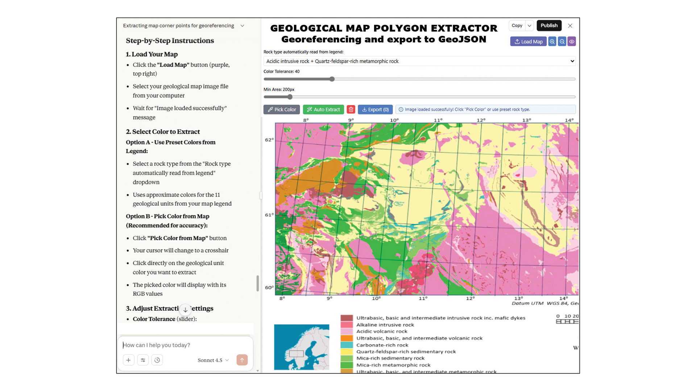The height and width of the screenshot is (391, 696).
Task: Click the trash icon to clear extractions
Action: point(351,109)
